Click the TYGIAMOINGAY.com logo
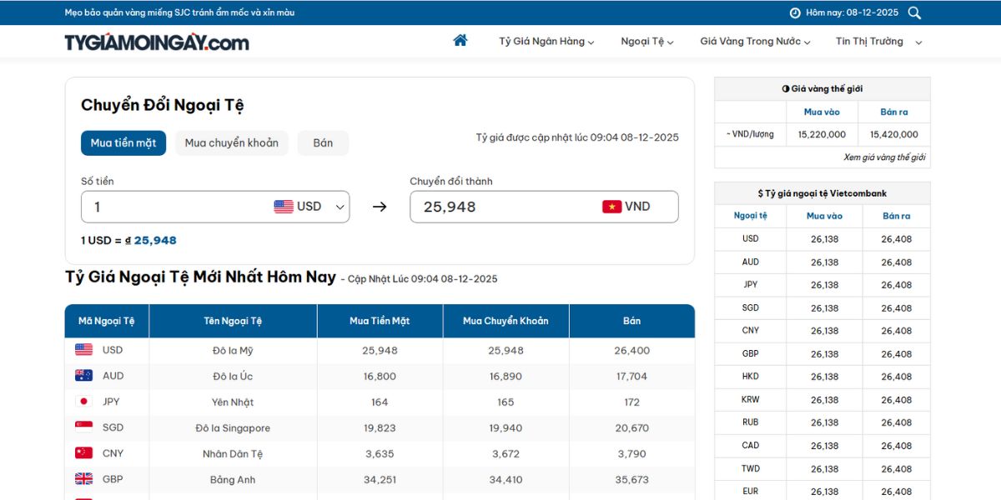1001x500 pixels. pyautogui.click(x=157, y=41)
